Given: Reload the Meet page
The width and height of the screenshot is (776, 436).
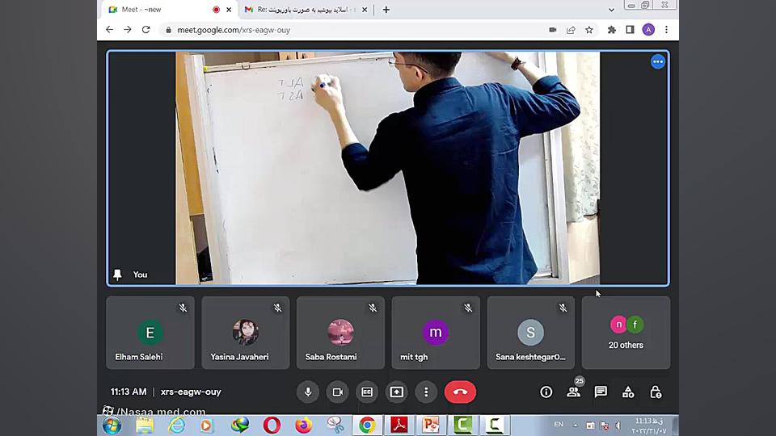Looking at the screenshot, I should pos(146,30).
